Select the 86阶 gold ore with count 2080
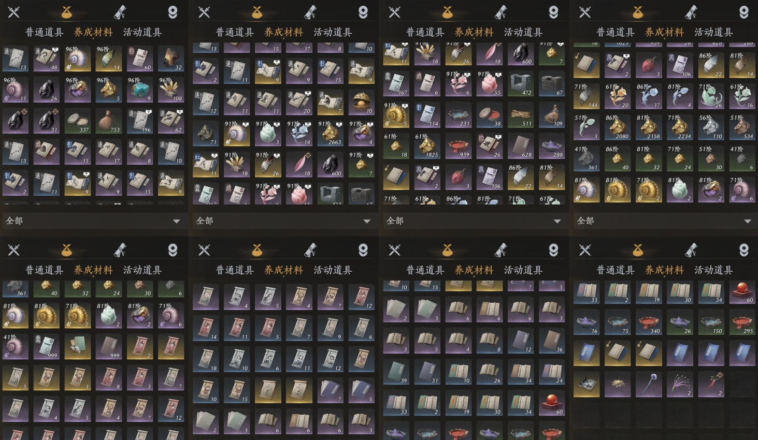 [x=618, y=127]
